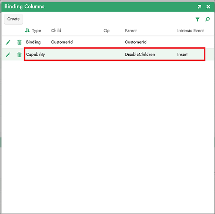
Task: Select the Parent CustomerId cell
Action: 135,42
